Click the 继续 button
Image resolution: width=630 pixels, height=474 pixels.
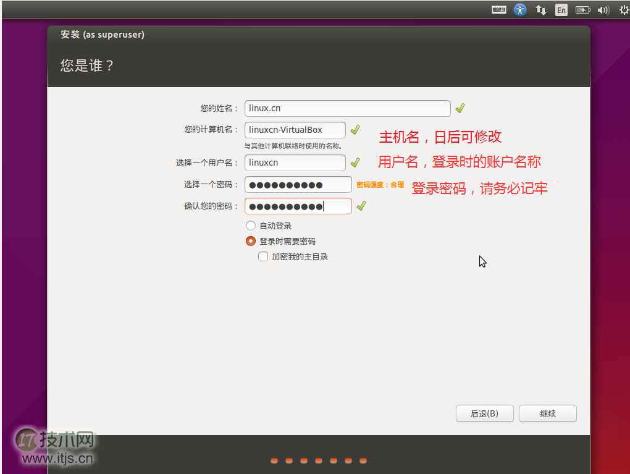click(548, 413)
